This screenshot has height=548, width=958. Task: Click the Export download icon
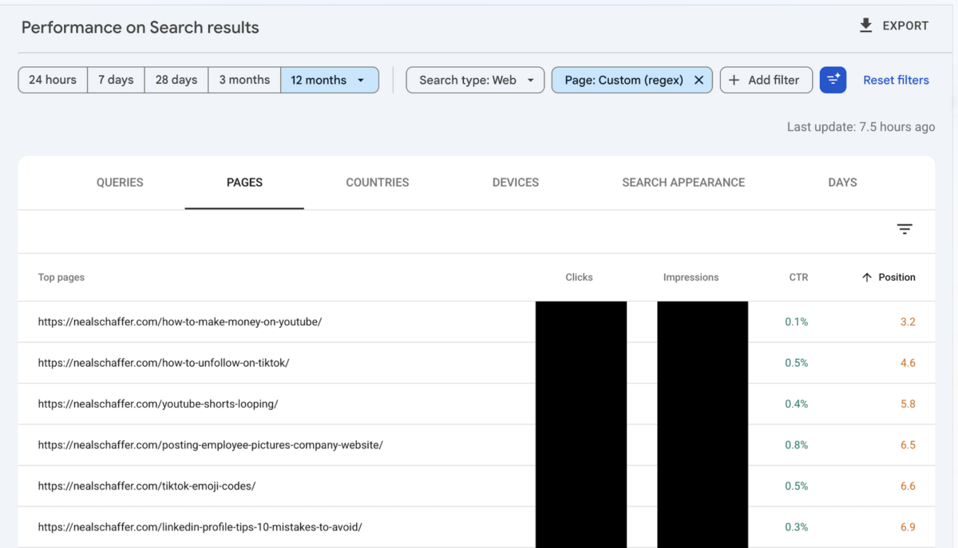(x=865, y=26)
